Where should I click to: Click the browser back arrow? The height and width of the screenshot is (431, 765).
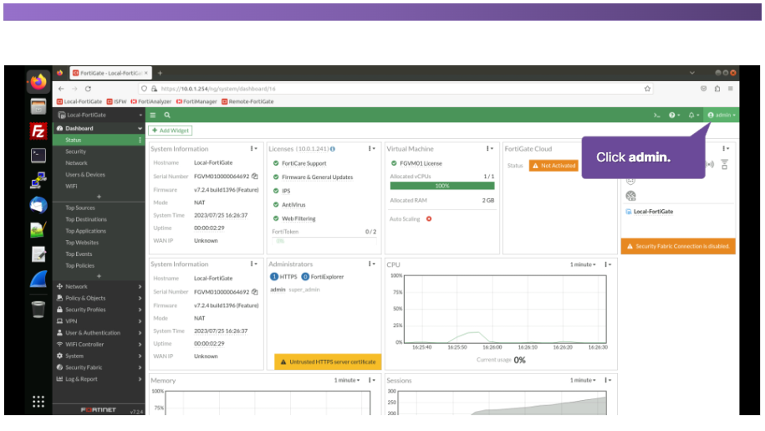[61, 89]
